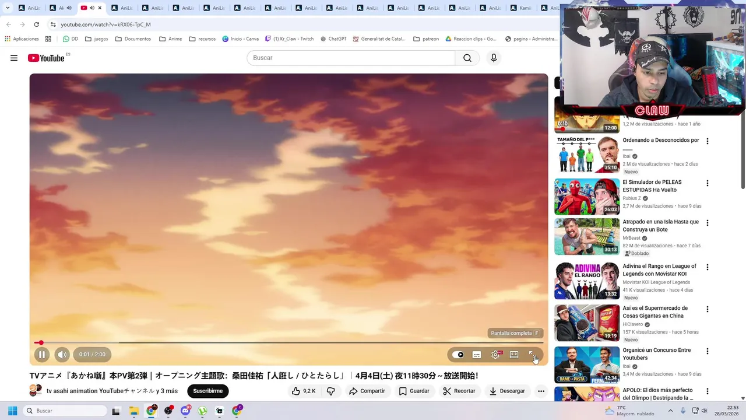This screenshot has height=420, width=746.
Task: Switch to the first AniList browser tab
Action: click(30, 8)
